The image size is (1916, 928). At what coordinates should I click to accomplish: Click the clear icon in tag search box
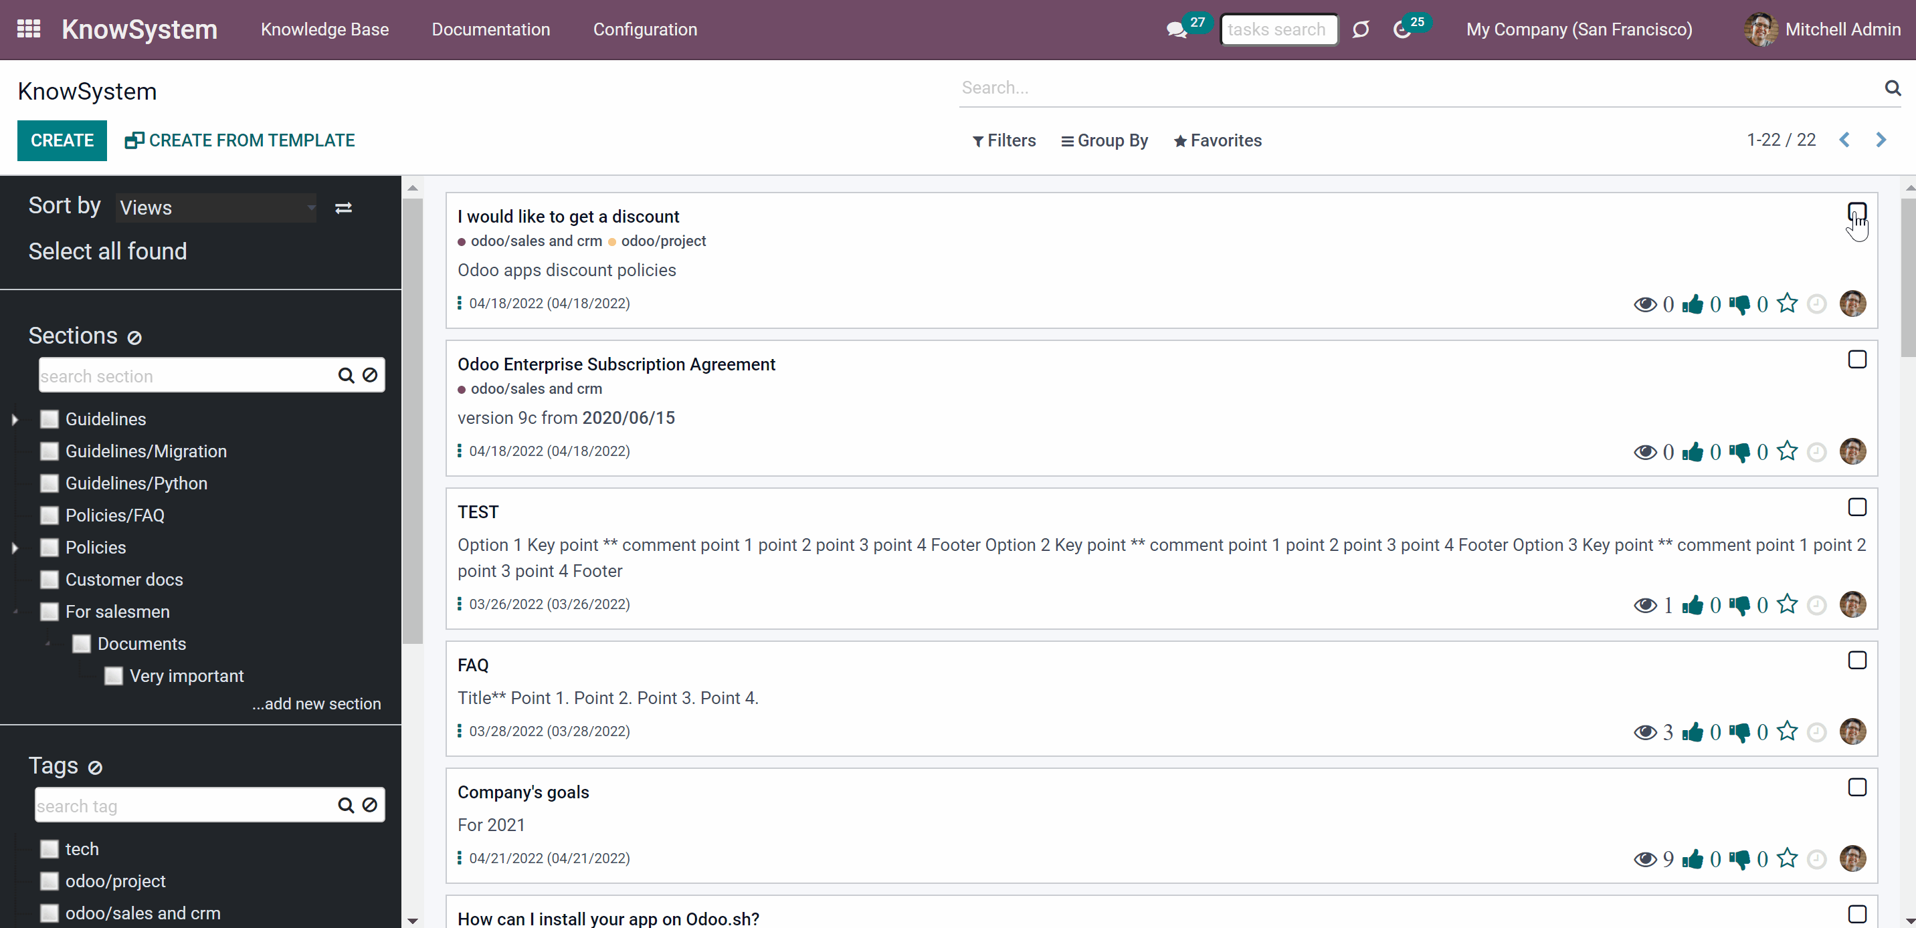click(x=370, y=805)
